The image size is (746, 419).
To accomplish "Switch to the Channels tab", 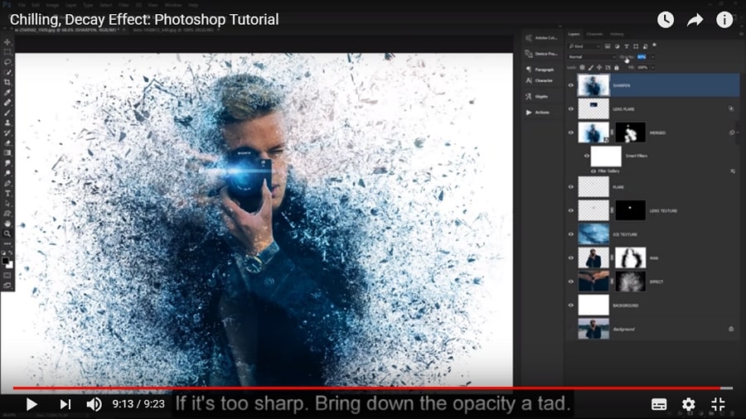I will pyautogui.click(x=594, y=34).
